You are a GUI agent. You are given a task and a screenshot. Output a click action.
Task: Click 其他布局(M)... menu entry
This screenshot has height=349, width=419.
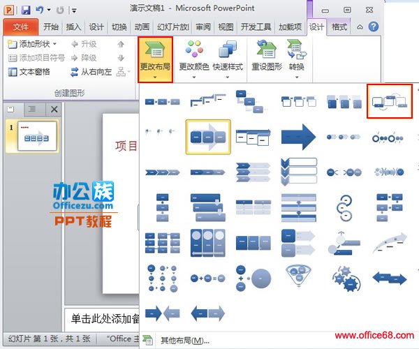185,341
